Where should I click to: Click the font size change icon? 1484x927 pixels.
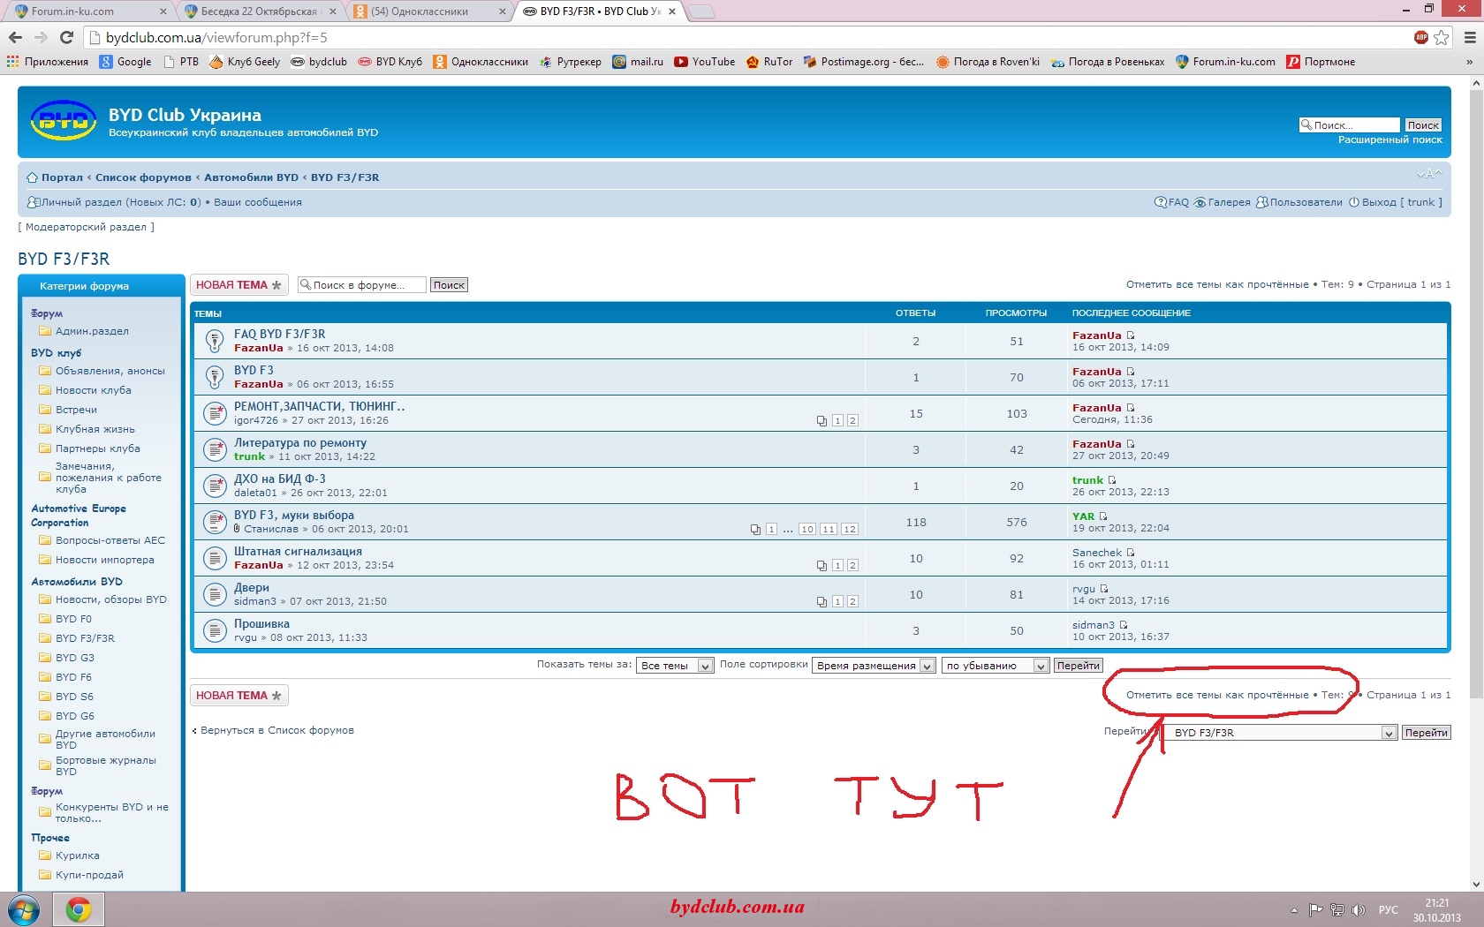click(1428, 174)
